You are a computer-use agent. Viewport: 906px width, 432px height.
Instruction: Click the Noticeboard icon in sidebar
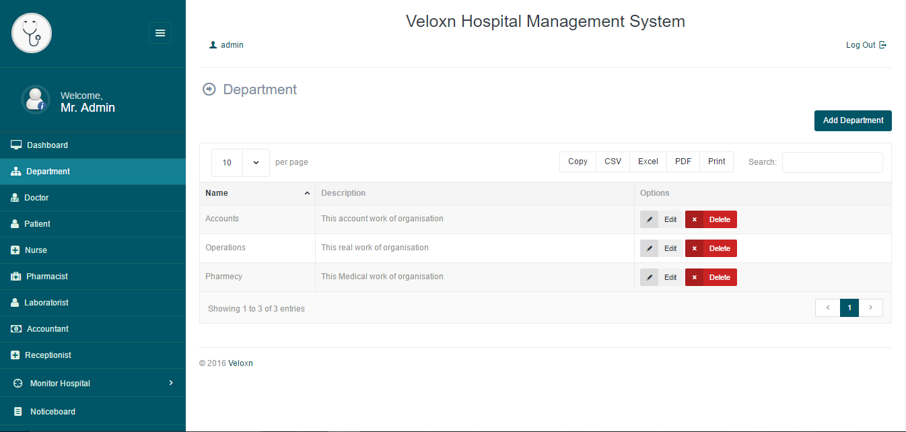tap(18, 412)
